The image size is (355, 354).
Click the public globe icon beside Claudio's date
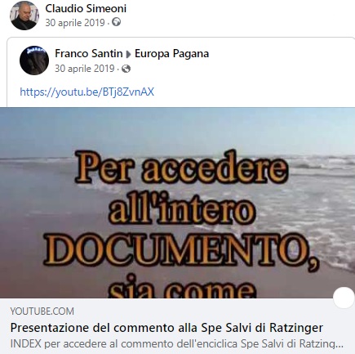tap(116, 22)
